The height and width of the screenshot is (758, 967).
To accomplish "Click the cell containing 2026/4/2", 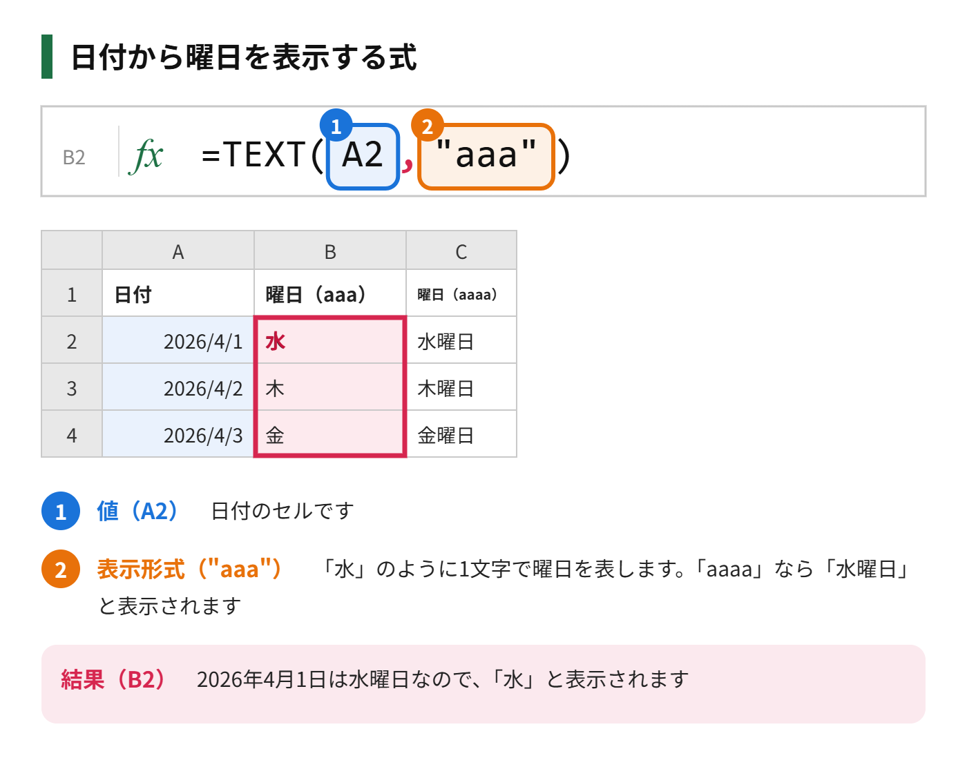I will 178,387.
